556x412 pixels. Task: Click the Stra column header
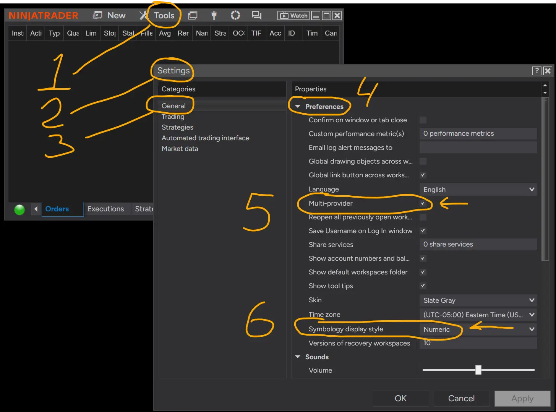pyautogui.click(x=220, y=33)
